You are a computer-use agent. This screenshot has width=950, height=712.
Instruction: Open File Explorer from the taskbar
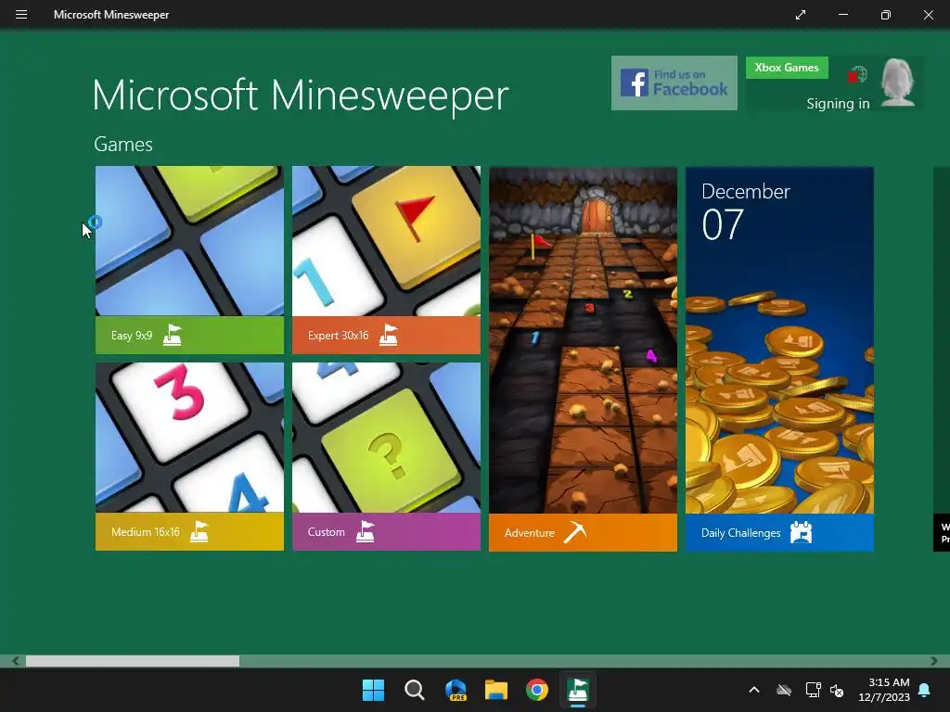click(496, 690)
